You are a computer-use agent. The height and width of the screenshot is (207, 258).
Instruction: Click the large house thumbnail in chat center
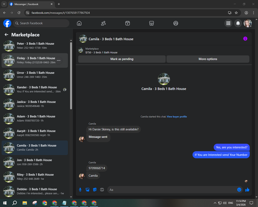pyautogui.click(x=164, y=79)
